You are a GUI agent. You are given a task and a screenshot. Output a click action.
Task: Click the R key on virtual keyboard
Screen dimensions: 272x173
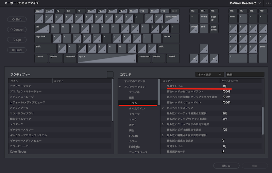(x=85, y=29)
